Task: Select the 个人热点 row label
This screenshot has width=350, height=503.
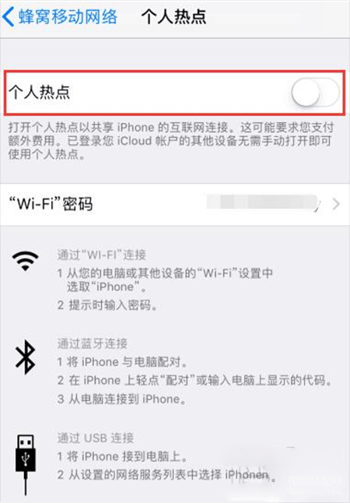Action: tap(40, 93)
